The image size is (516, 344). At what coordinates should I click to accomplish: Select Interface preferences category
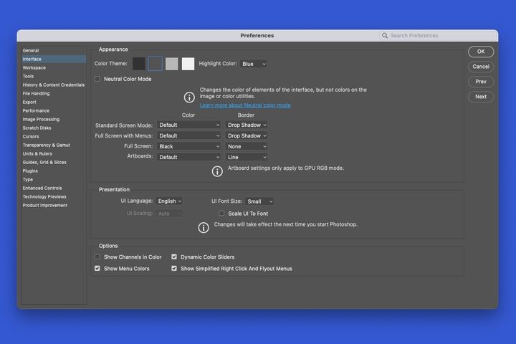pyautogui.click(x=54, y=59)
